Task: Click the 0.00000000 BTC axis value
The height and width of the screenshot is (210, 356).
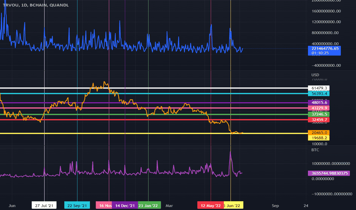Action: 323,179
